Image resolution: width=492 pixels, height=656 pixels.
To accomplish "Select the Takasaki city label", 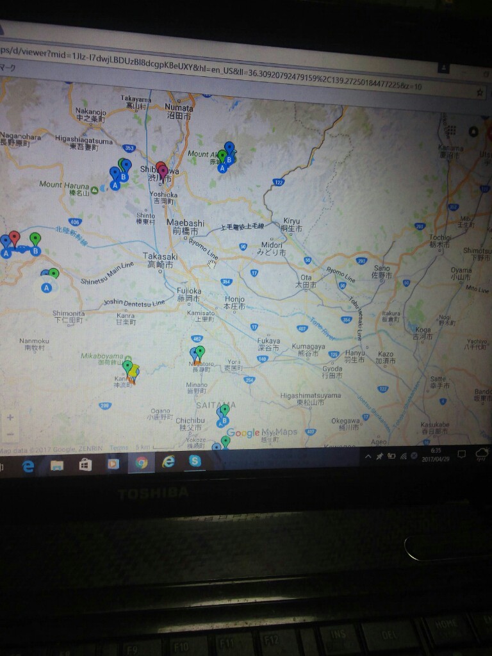I will click(x=160, y=260).
